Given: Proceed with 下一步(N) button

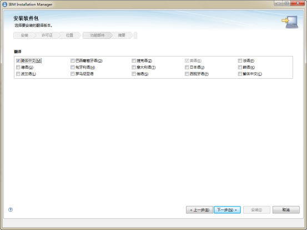Looking at the screenshot, I should (227, 210).
